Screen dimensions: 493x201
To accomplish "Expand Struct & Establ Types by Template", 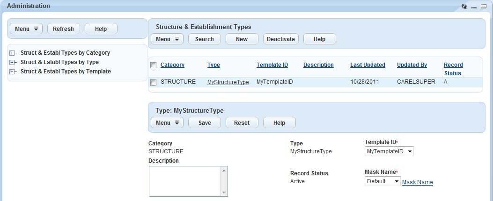I will 12,72.
